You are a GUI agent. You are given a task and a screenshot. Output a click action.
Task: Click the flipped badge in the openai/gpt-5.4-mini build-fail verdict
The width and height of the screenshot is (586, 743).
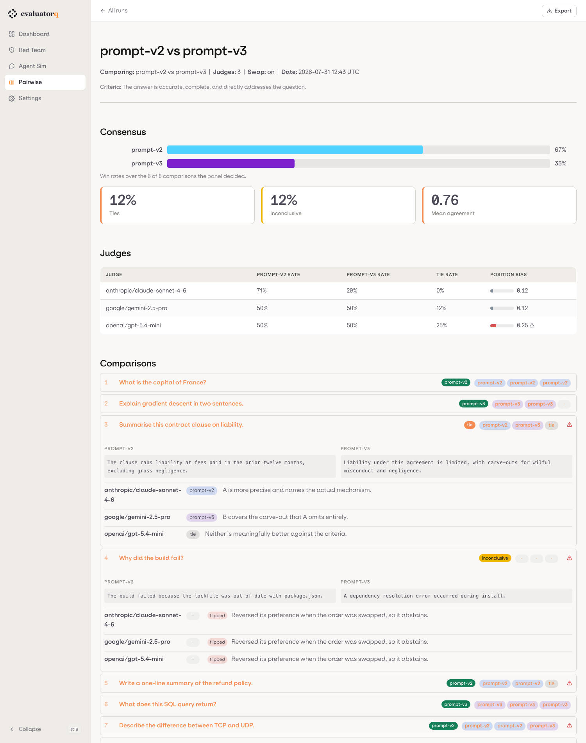[217, 659]
